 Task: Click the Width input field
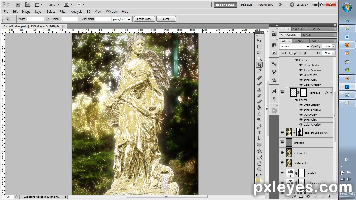pos(35,19)
